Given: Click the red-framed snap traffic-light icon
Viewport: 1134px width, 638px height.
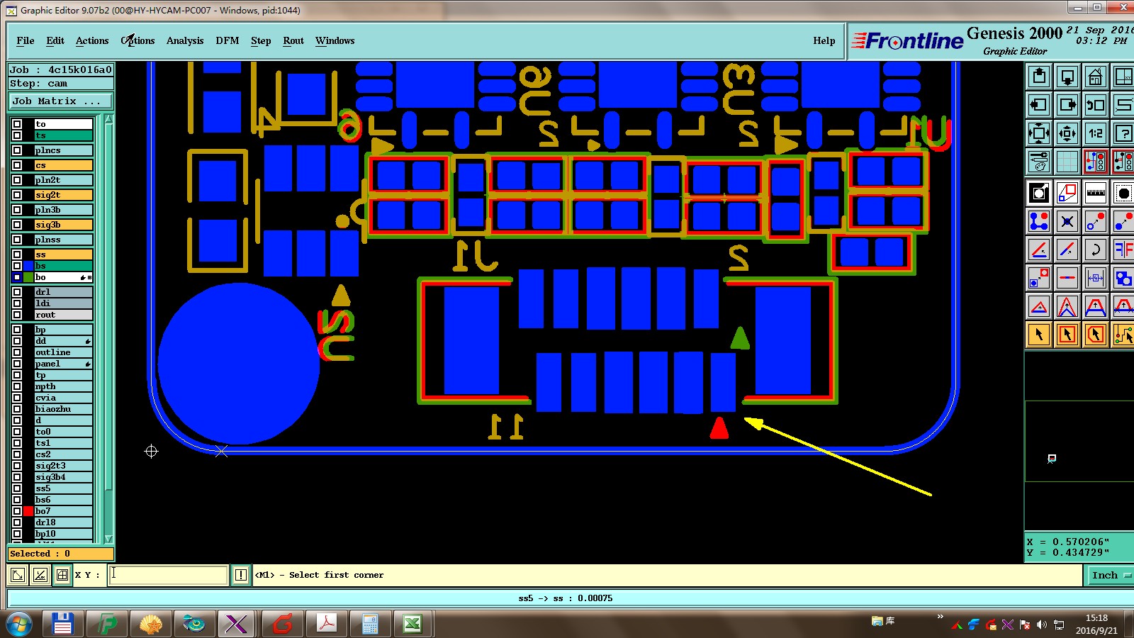Looking at the screenshot, I should pos(1096,162).
